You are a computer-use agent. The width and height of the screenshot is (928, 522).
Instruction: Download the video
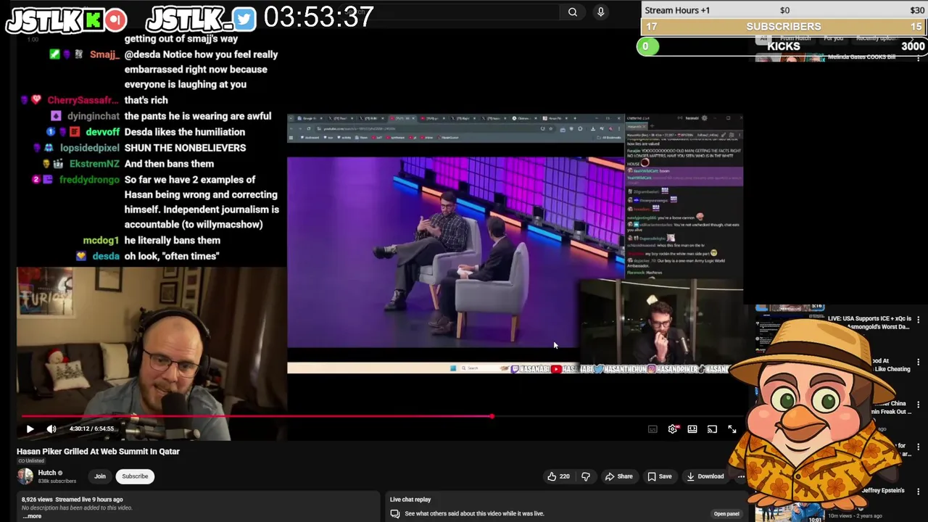(x=705, y=476)
